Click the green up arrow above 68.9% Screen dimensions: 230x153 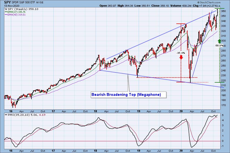[x=219, y=41]
